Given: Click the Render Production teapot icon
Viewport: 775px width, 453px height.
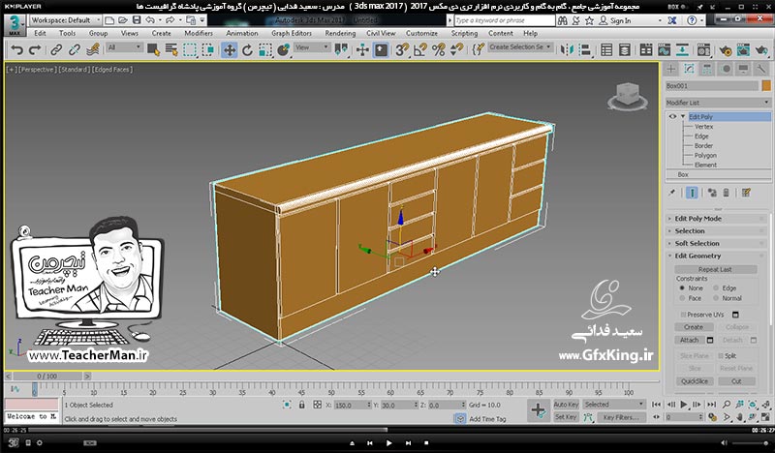Looking at the screenshot, I should (x=761, y=50).
